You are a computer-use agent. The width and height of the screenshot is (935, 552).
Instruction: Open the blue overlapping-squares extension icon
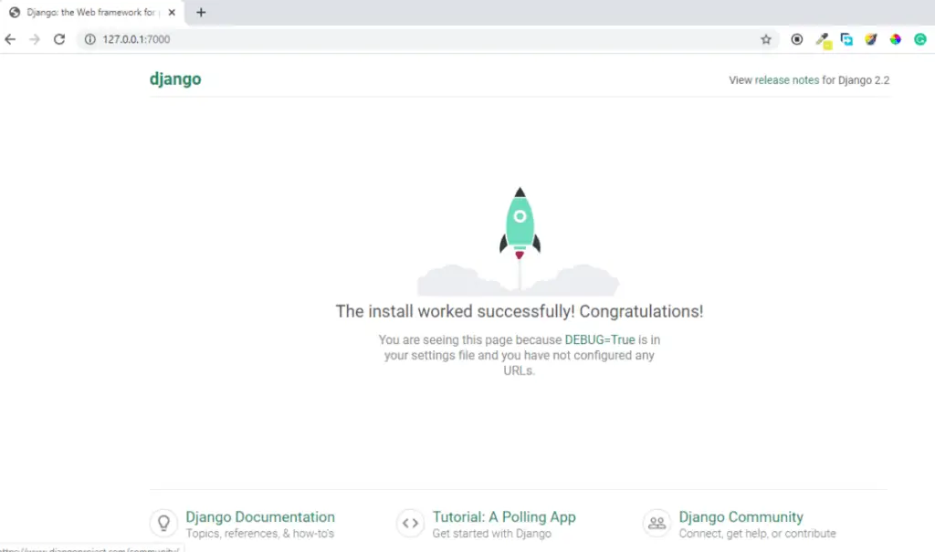point(846,39)
